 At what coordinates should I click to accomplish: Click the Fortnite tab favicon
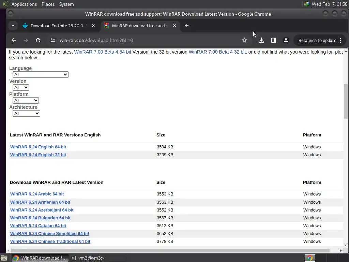(x=25, y=26)
